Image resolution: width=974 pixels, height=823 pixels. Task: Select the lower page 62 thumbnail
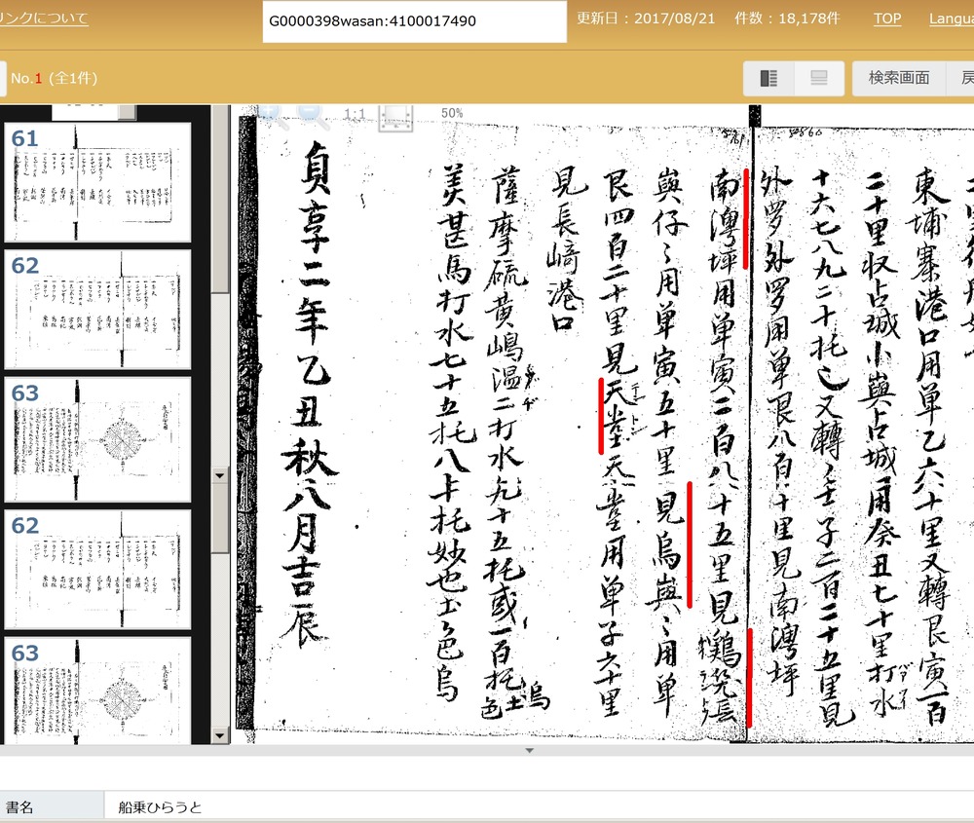97,569
